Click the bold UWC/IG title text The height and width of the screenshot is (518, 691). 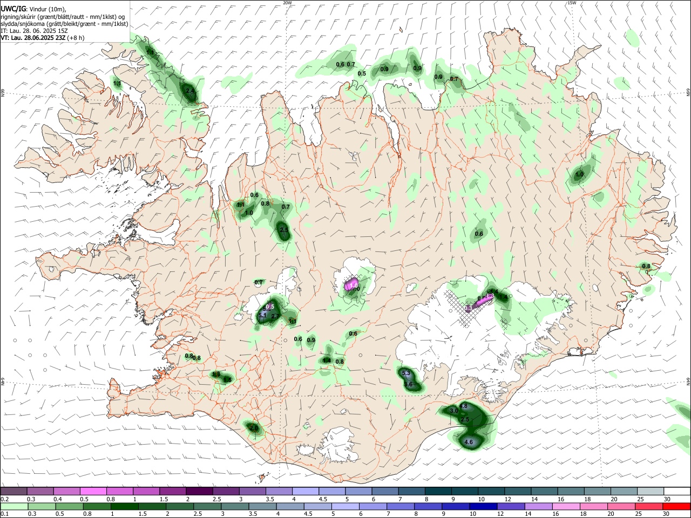pyautogui.click(x=13, y=8)
